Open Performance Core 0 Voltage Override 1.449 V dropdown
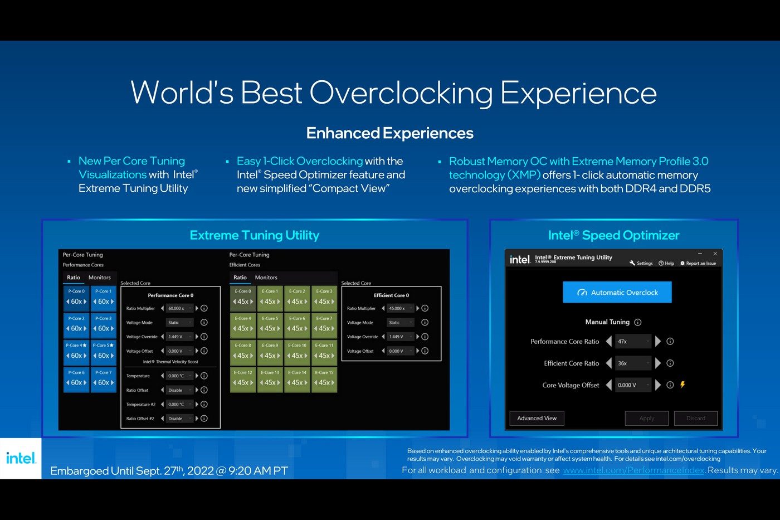The image size is (780, 520). tap(179, 337)
